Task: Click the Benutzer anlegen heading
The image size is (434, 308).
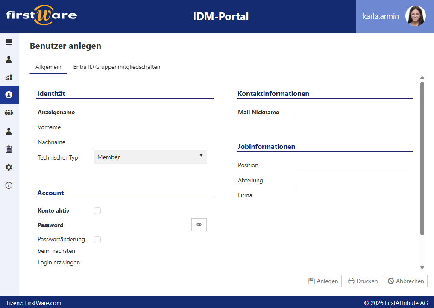Action: pyautogui.click(x=66, y=46)
